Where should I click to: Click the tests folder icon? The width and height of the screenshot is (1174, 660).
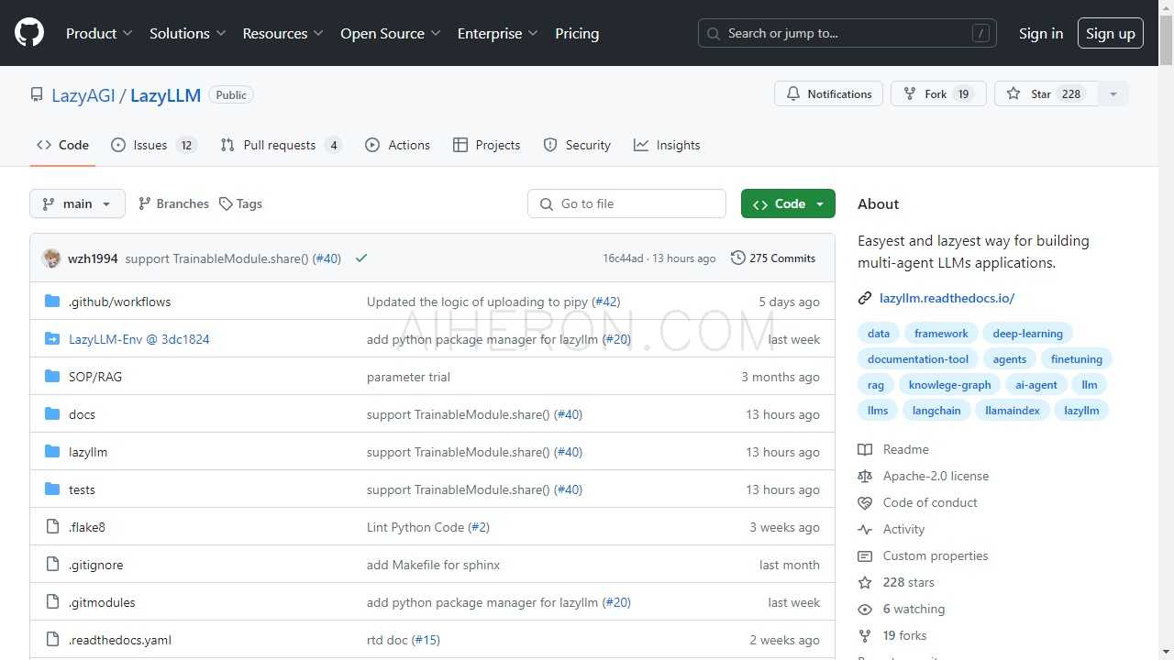(52, 489)
